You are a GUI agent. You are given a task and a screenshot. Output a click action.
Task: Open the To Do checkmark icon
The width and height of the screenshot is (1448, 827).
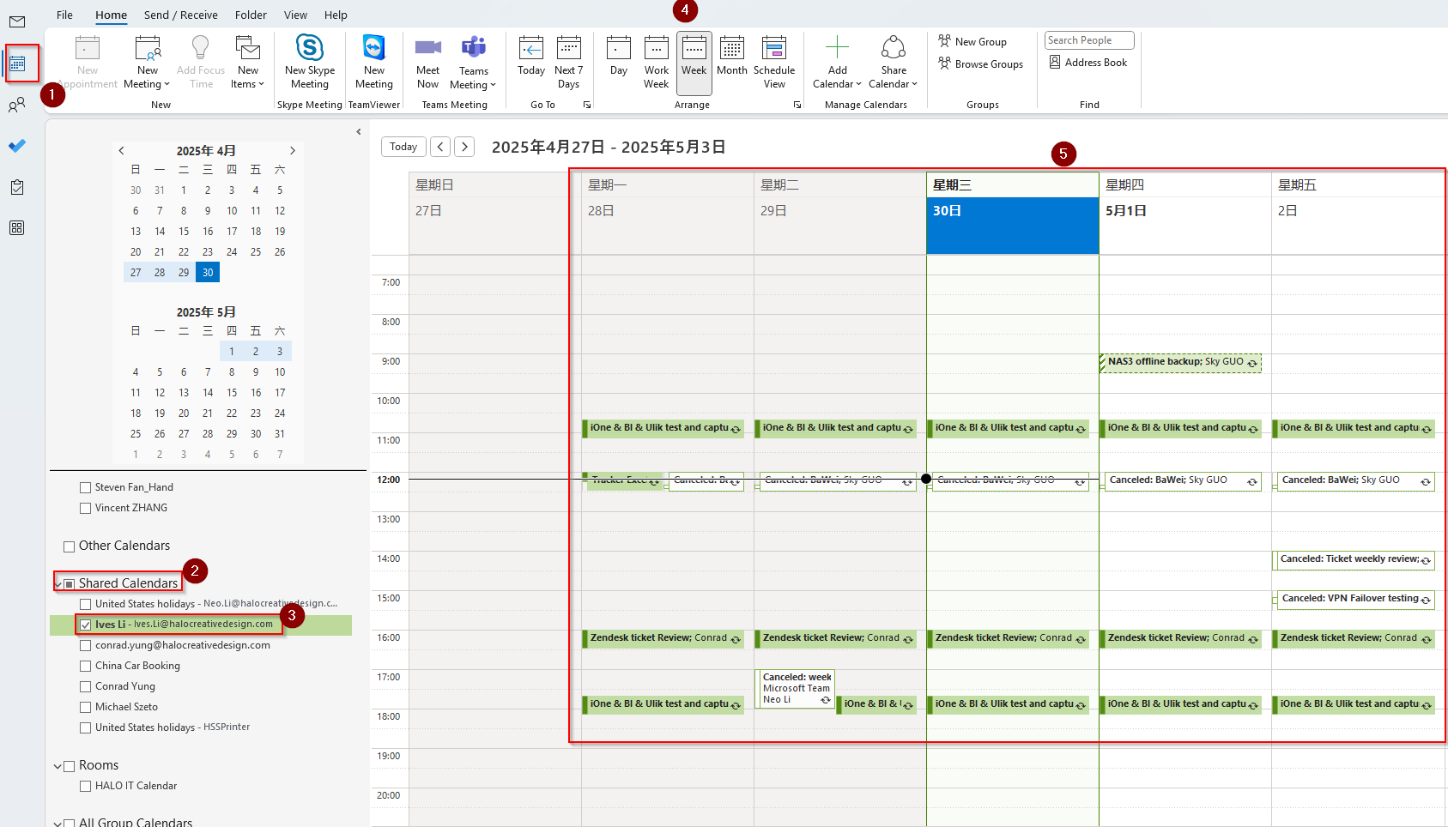coord(17,146)
